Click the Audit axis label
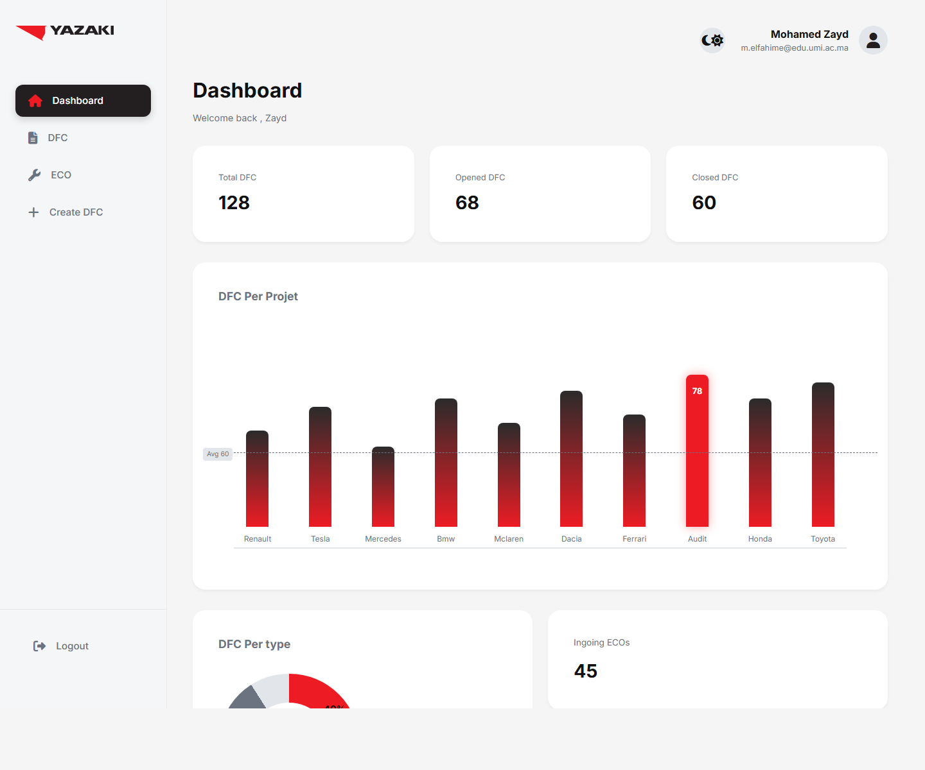This screenshot has height=770, width=925. (x=697, y=539)
